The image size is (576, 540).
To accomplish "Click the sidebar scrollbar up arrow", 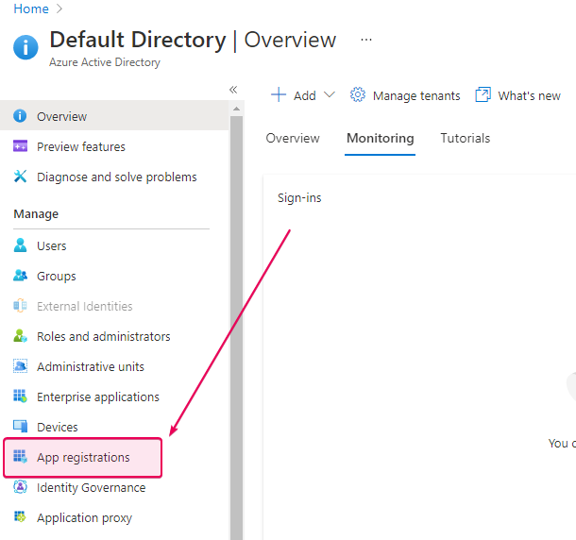I will tap(237, 109).
